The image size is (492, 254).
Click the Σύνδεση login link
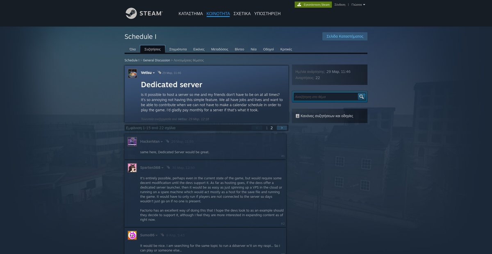tap(340, 5)
